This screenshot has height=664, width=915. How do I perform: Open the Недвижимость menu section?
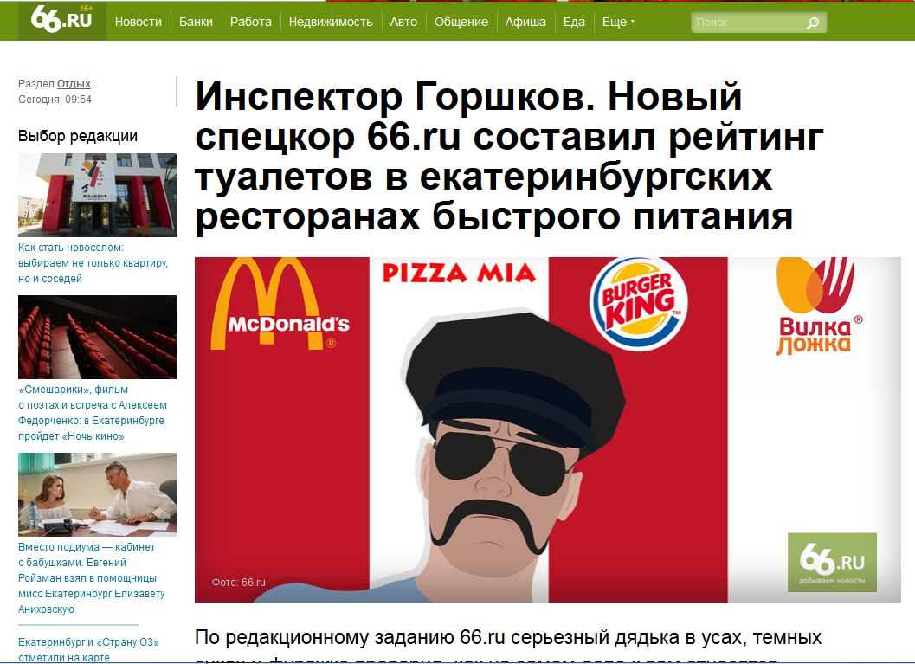point(331,23)
